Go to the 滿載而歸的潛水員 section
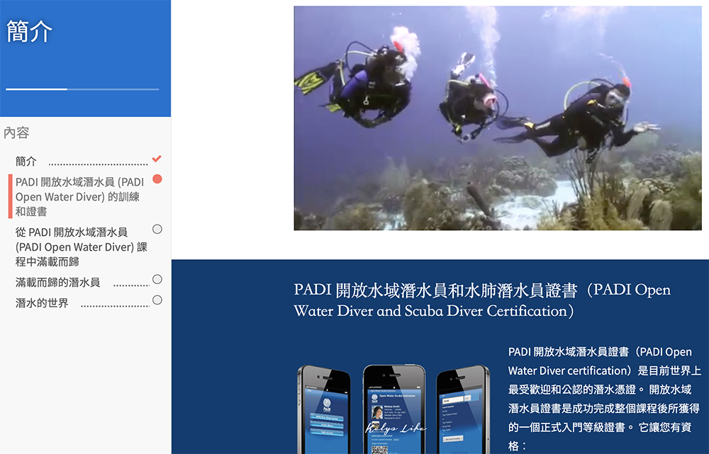 pyautogui.click(x=57, y=283)
